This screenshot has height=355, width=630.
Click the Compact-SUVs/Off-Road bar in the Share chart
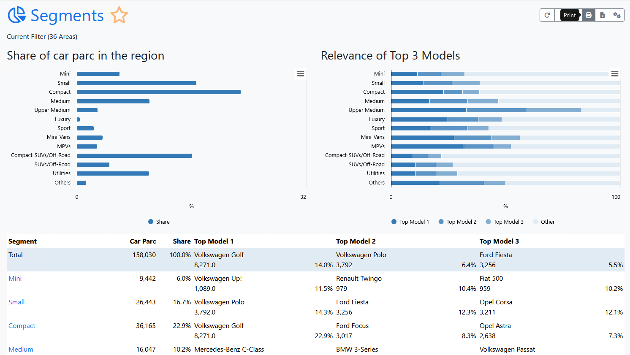(x=135, y=156)
